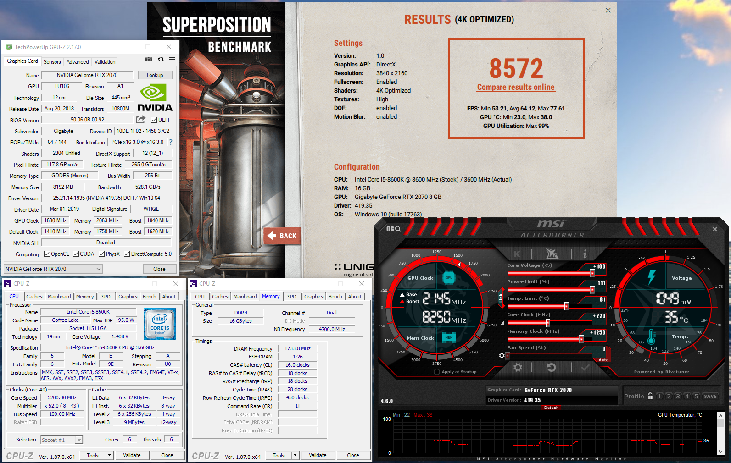The height and width of the screenshot is (463, 731).
Task: Click the Afterburner Kombustor K icon
Action: [517, 254]
